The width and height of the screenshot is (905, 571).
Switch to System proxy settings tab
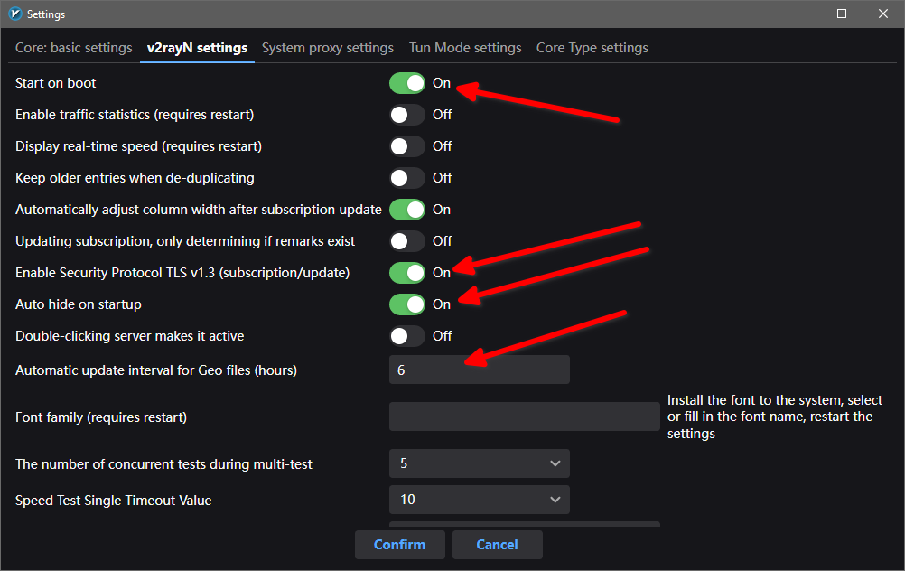pos(328,48)
